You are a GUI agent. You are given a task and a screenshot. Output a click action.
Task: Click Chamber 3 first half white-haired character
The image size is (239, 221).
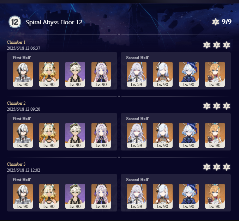tap(23, 196)
